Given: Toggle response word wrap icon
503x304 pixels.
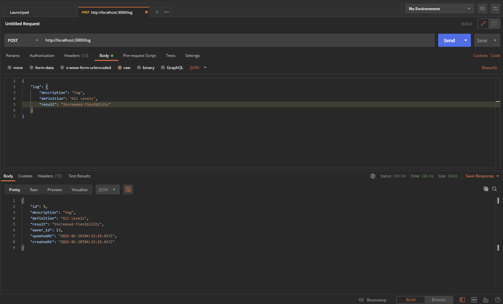Looking at the screenshot, I should pyautogui.click(x=128, y=189).
